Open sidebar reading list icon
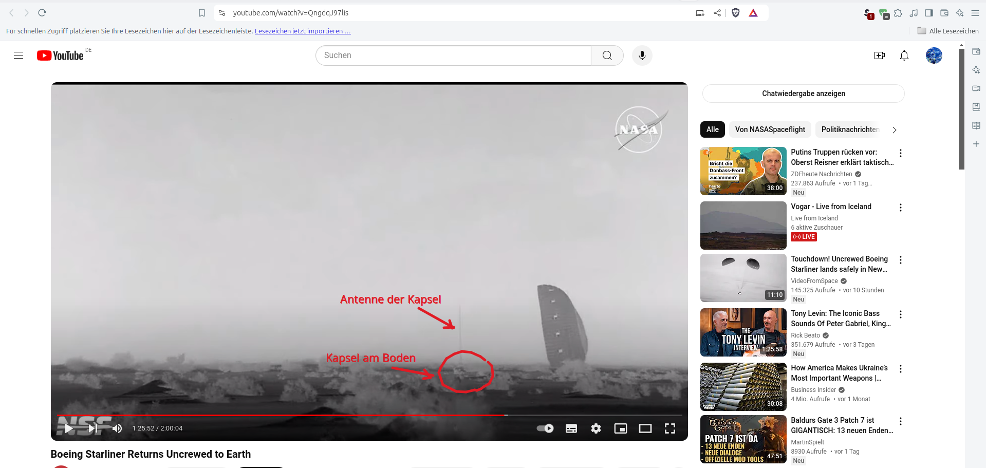 (976, 125)
